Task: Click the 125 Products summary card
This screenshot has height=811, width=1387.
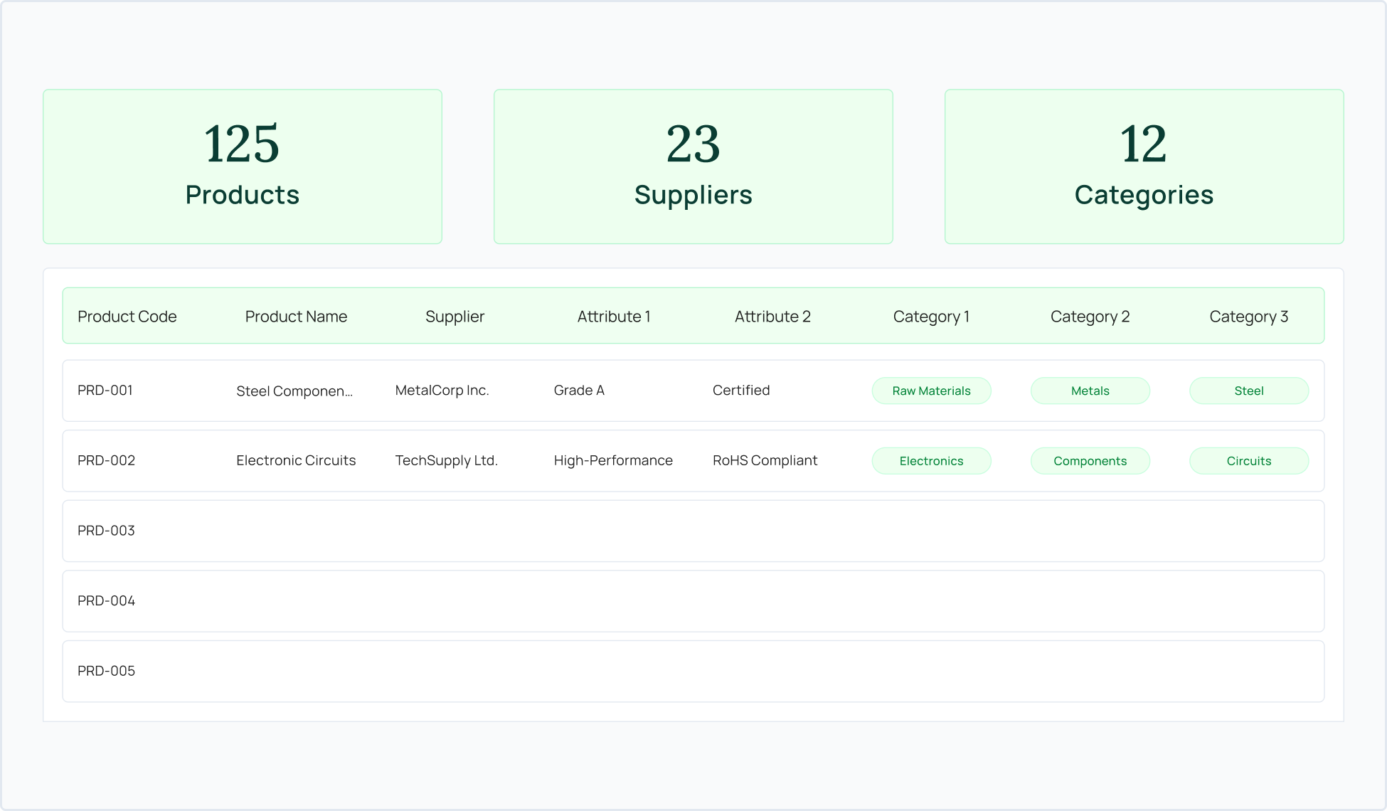Action: [242, 166]
